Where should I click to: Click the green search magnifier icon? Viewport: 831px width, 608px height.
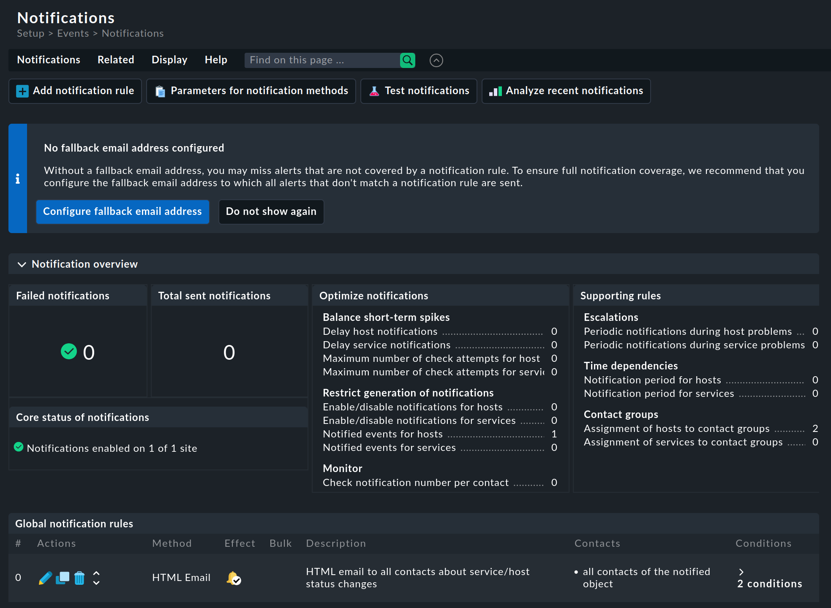[x=407, y=60]
